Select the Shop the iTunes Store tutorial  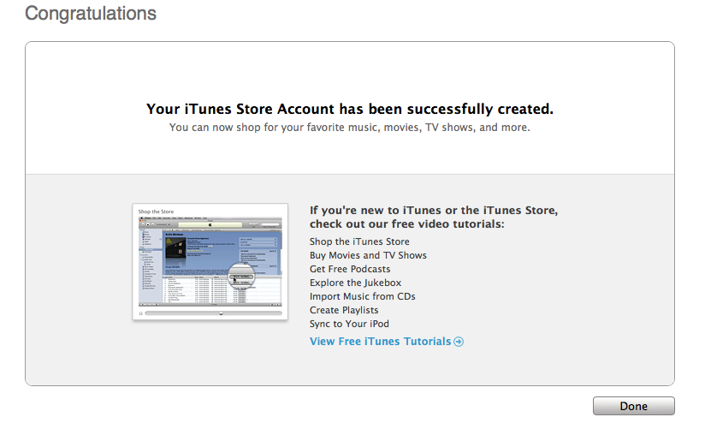[x=359, y=241]
